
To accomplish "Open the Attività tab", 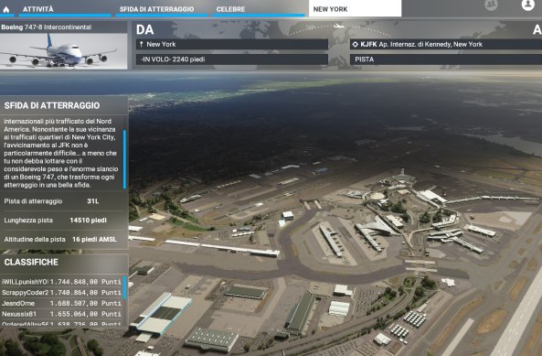I will click(x=38, y=9).
